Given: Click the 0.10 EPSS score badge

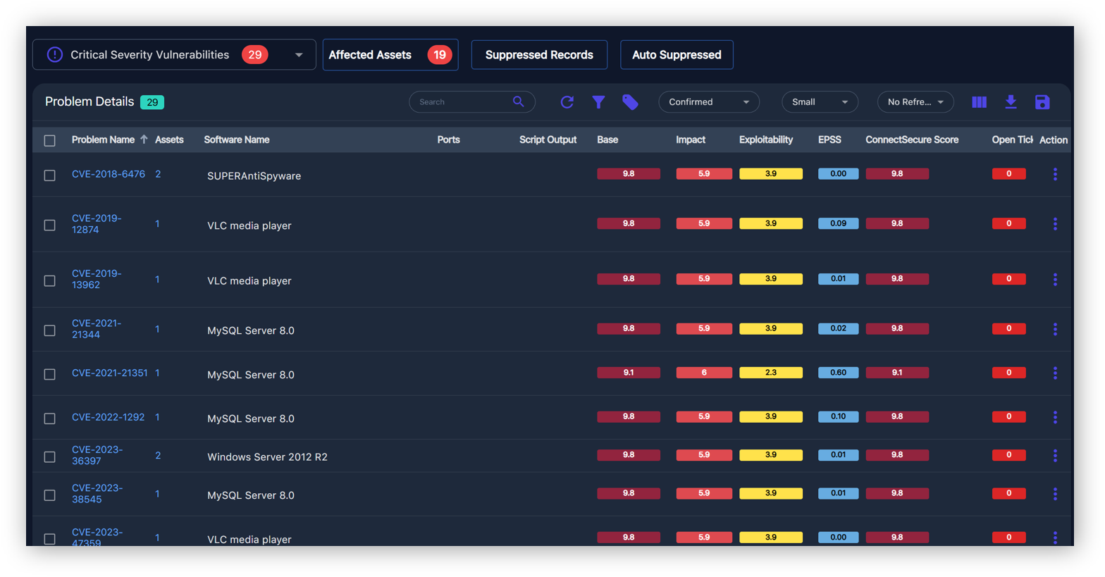Looking at the screenshot, I should (838, 416).
